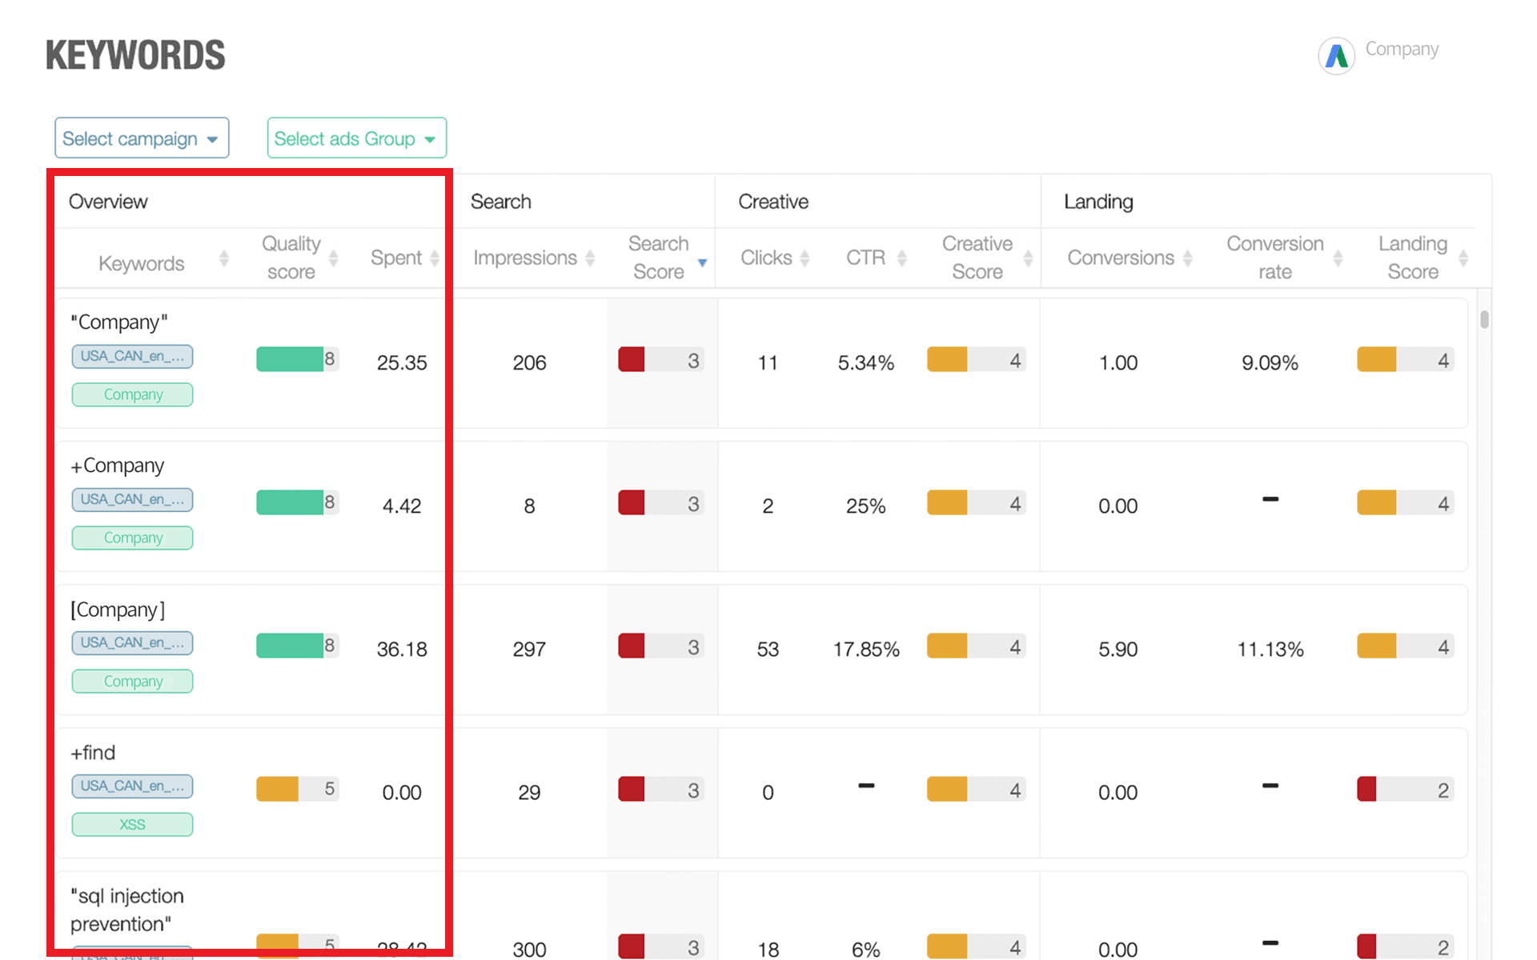Sort table by Spent arrows
The width and height of the screenshot is (1537, 960).
pyautogui.click(x=435, y=258)
